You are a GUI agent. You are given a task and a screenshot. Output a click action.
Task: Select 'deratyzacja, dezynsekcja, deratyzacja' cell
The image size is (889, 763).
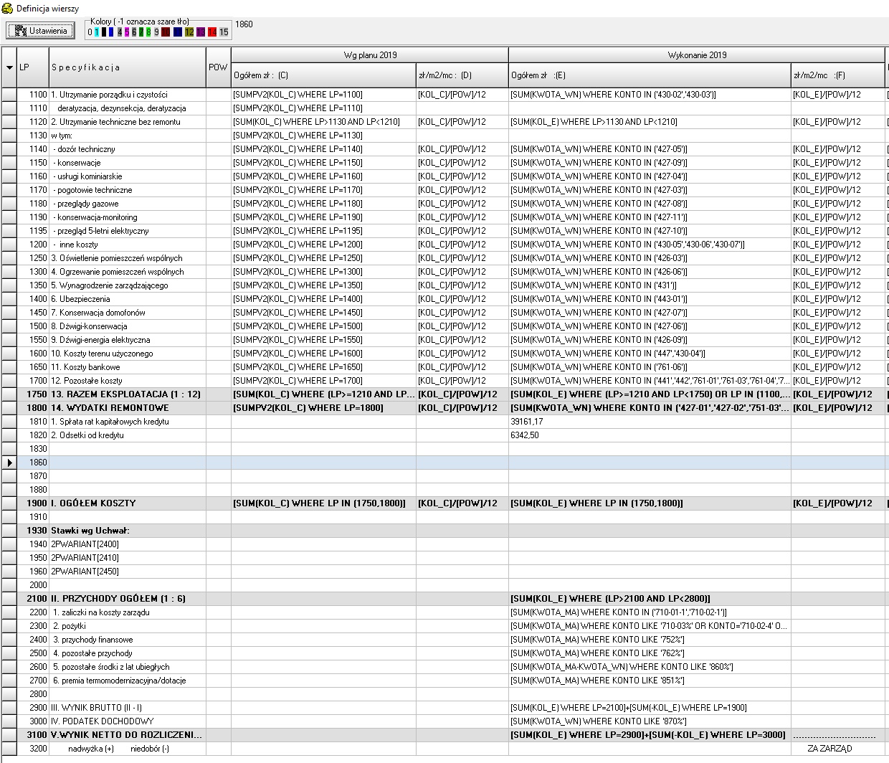128,108
